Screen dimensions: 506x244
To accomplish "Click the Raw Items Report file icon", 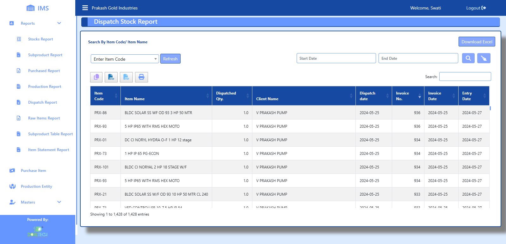I will point(19,118).
